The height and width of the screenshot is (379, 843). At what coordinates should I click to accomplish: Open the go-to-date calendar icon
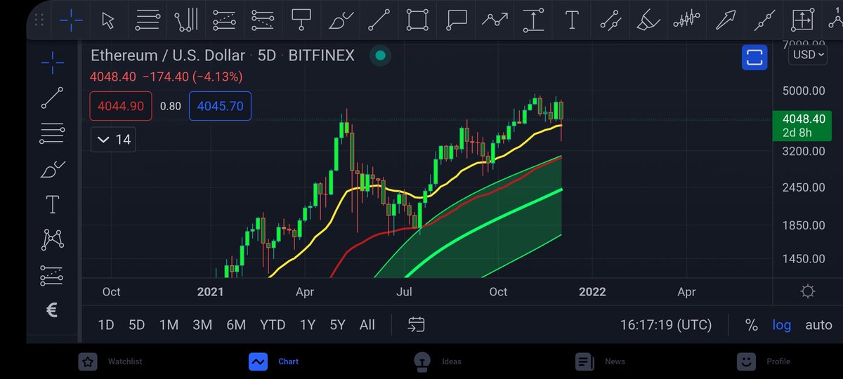point(417,324)
